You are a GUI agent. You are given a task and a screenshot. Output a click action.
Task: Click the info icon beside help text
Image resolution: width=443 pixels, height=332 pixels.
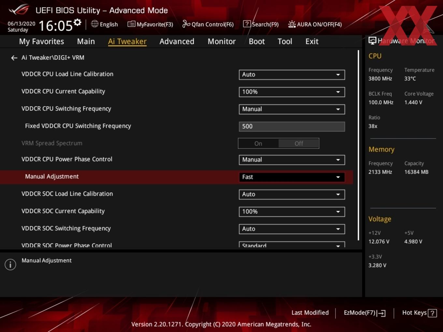(10, 265)
